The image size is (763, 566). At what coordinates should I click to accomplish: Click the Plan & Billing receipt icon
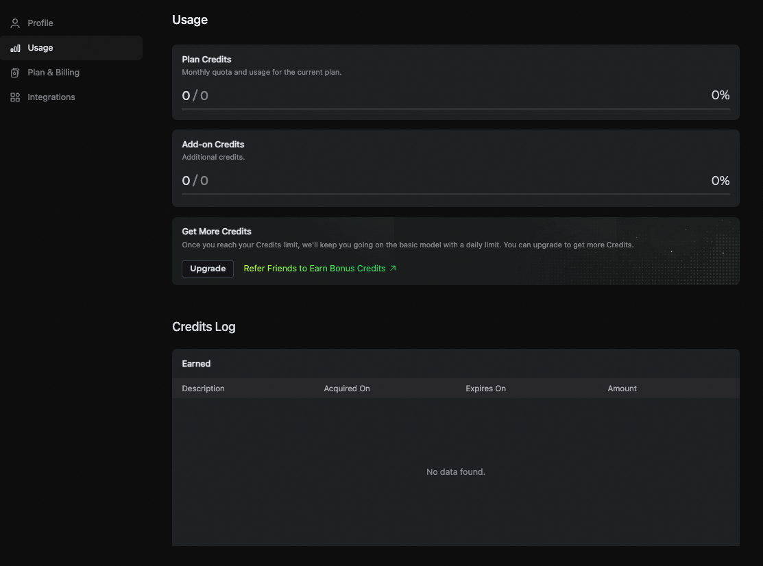(15, 73)
